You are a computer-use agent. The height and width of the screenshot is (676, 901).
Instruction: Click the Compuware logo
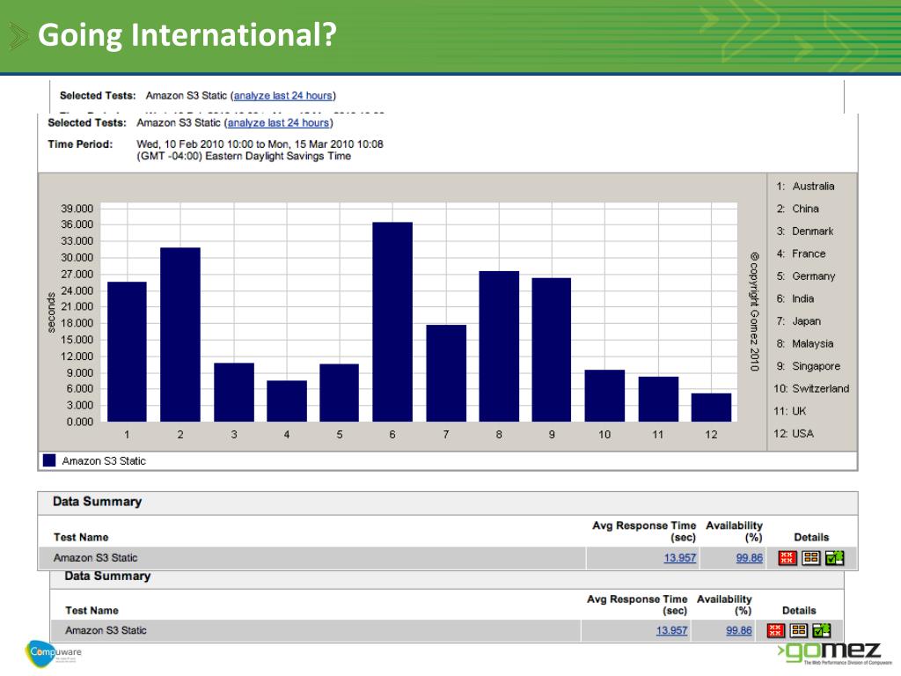[54, 653]
